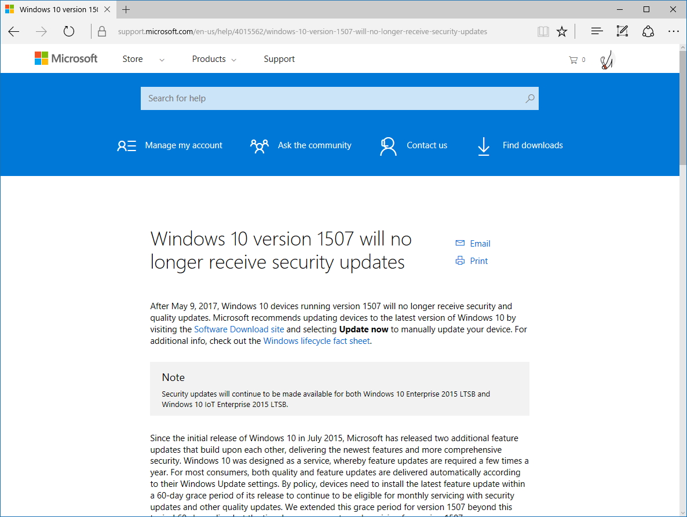Image resolution: width=687 pixels, height=517 pixels.
Task: Open the Microsoft homepage via logo
Action: tap(65, 58)
